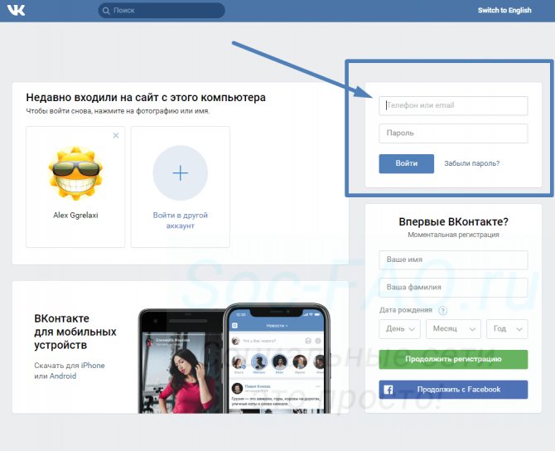
Task: Click Продолжить с Facebook button
Action: (453, 390)
